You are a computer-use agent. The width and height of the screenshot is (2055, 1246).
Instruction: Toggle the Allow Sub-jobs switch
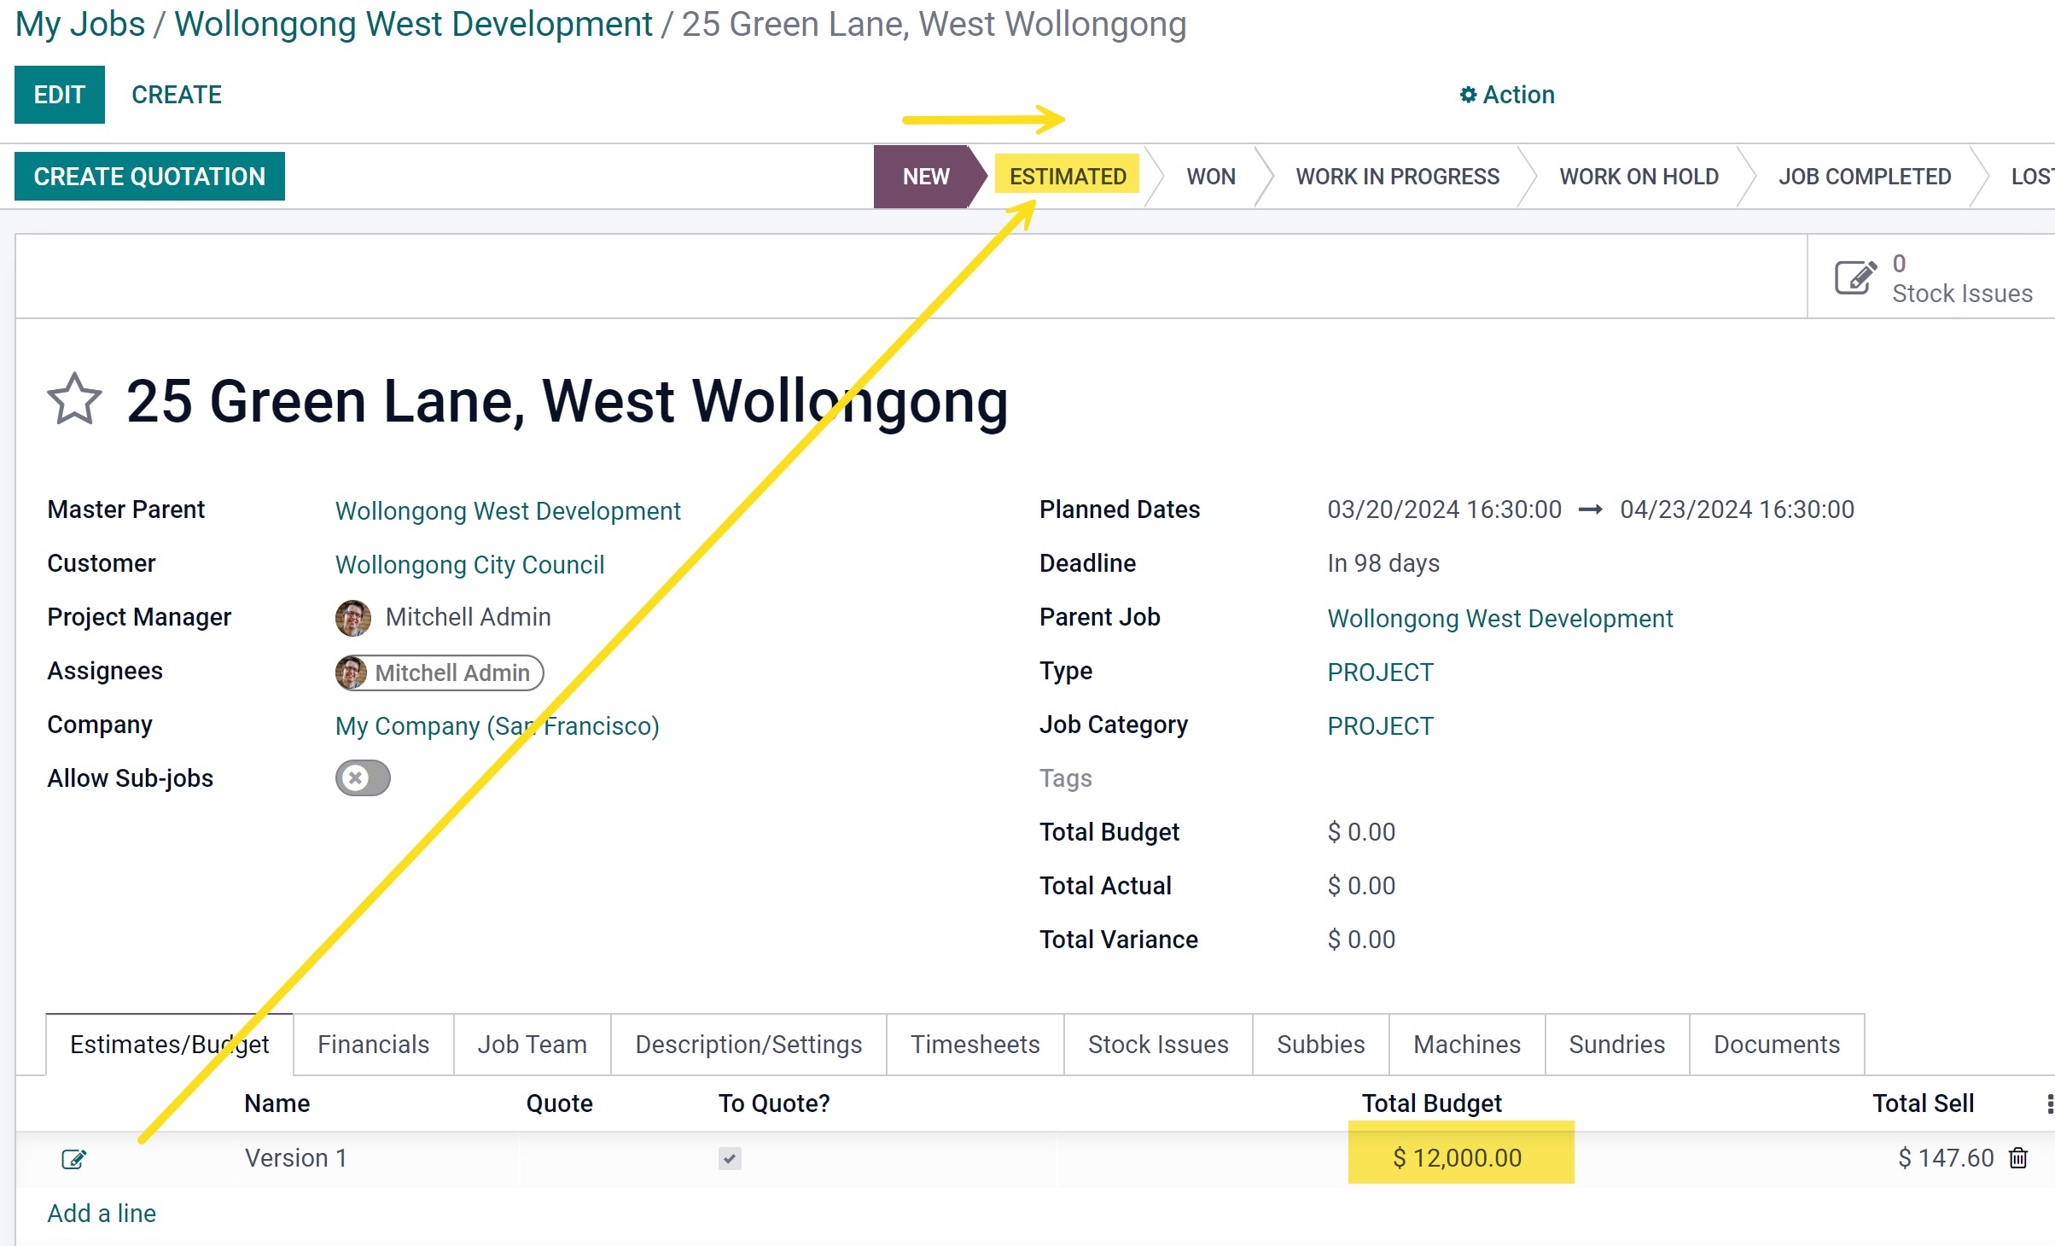(363, 777)
